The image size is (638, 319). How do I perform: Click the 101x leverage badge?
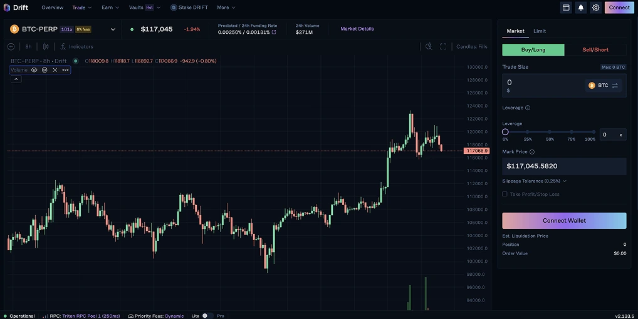pos(66,29)
